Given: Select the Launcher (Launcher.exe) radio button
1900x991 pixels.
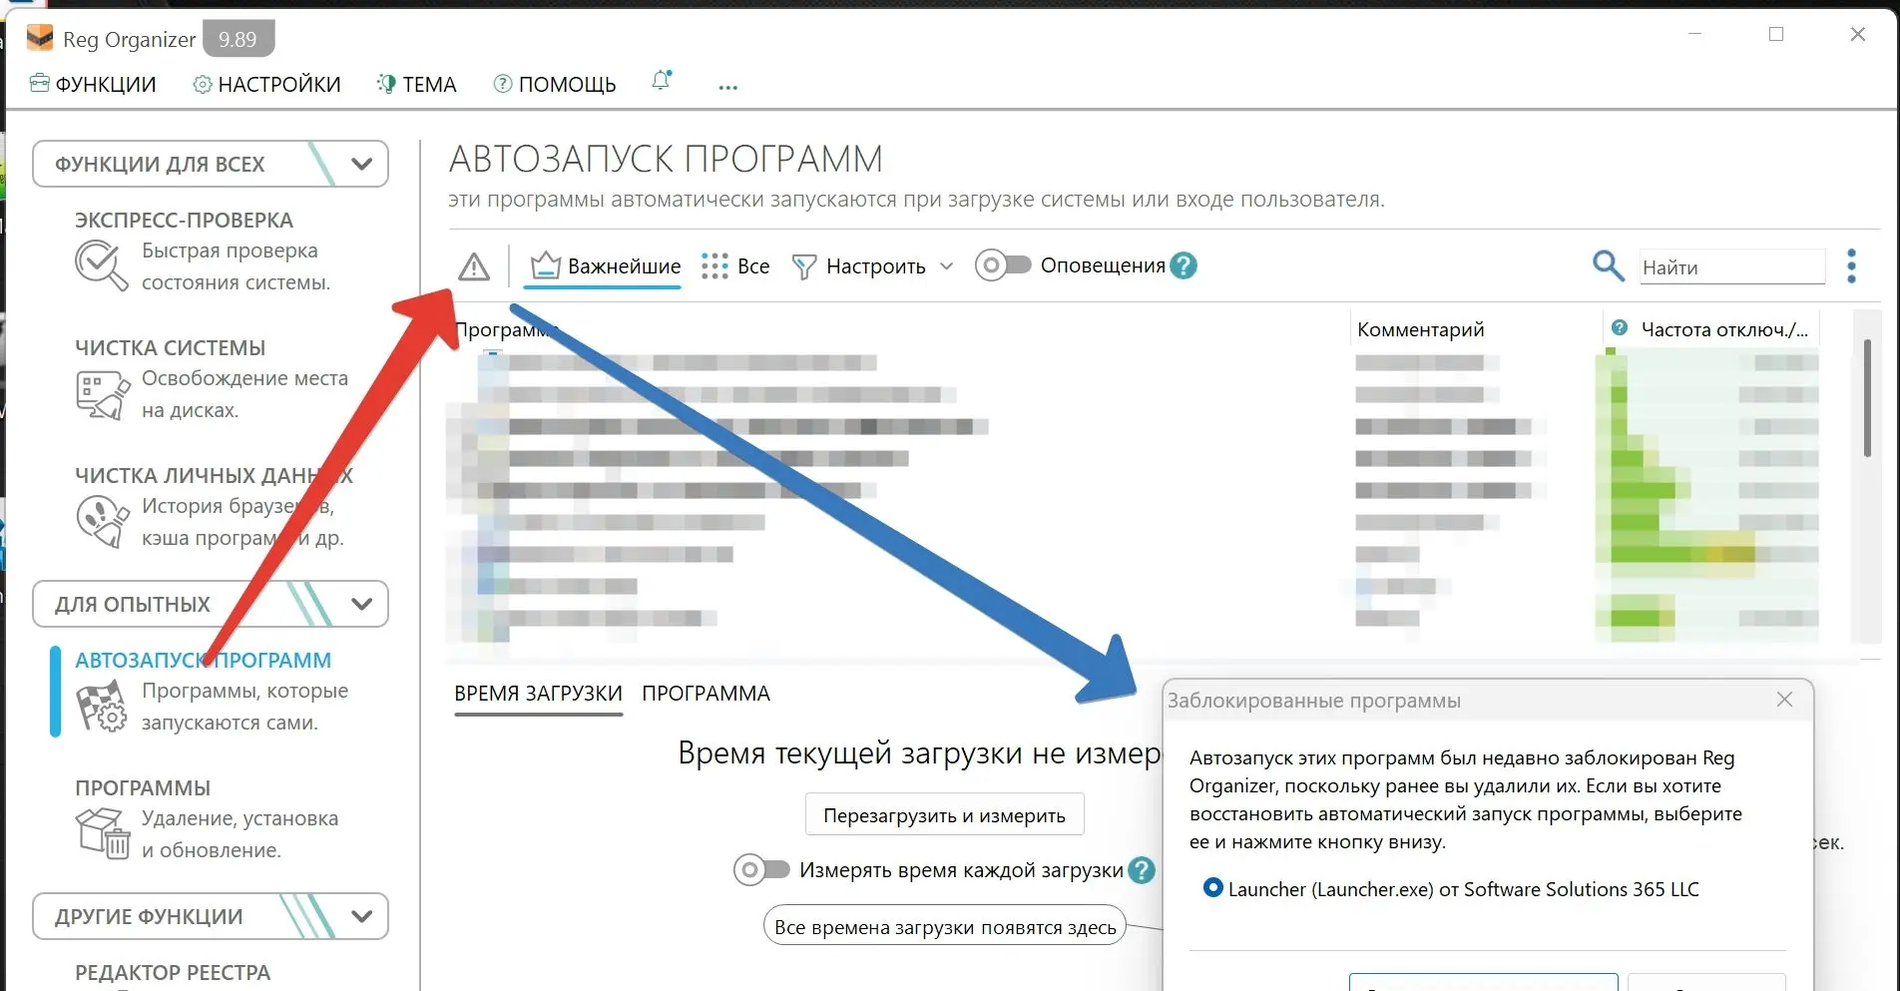Looking at the screenshot, I should click(1212, 888).
